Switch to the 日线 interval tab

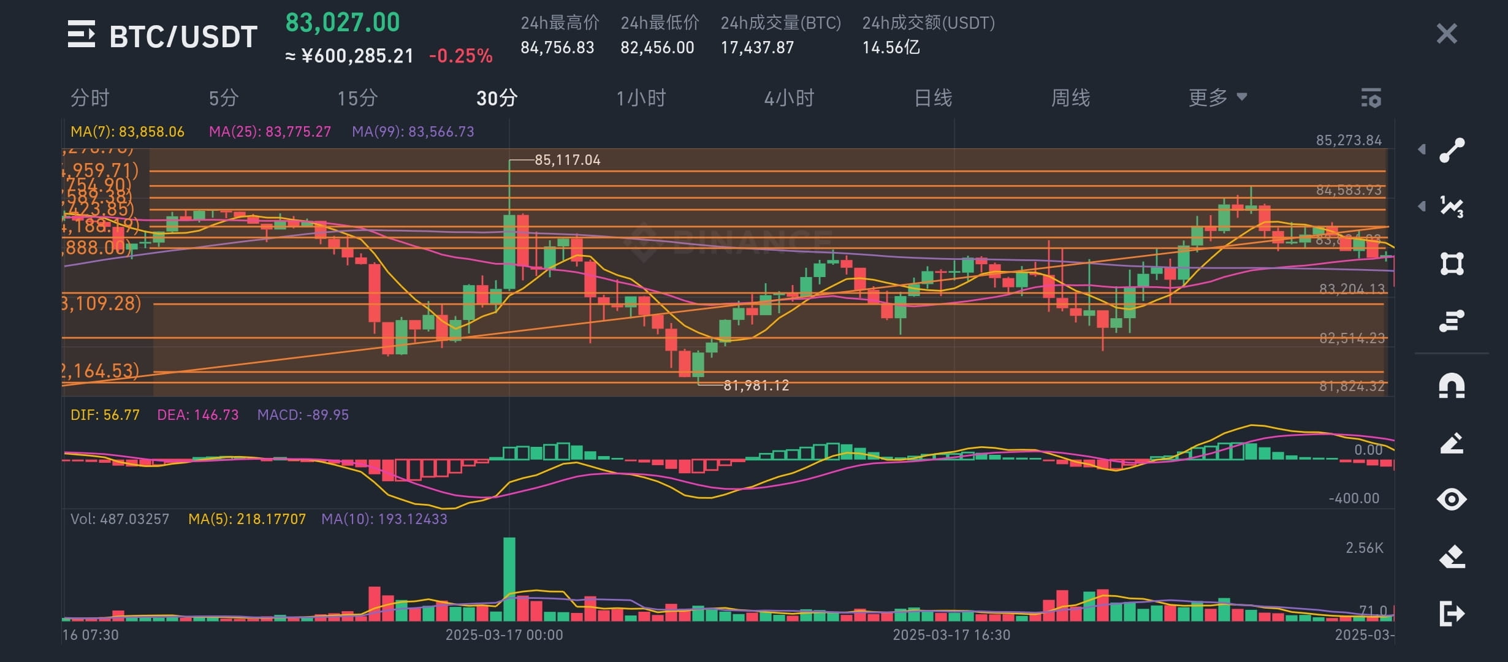(x=933, y=98)
